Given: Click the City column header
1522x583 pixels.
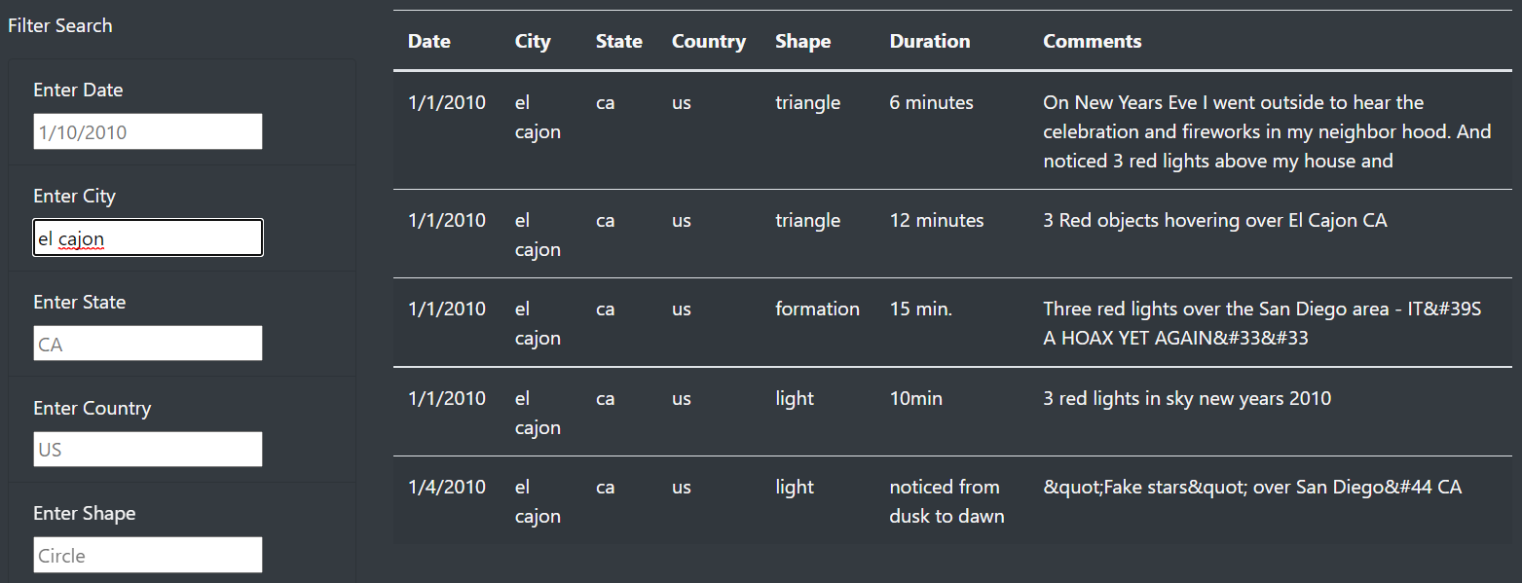Looking at the screenshot, I should 532,41.
